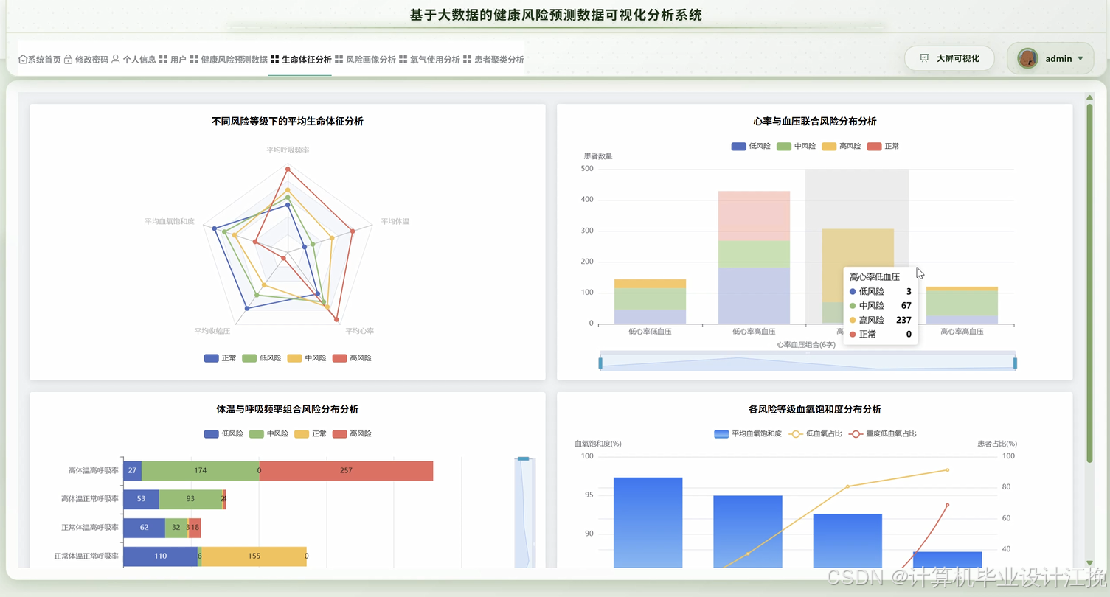The width and height of the screenshot is (1110, 597).
Task: Hide 正常 series in 心率与血压 chart legend
Action: tap(884, 146)
